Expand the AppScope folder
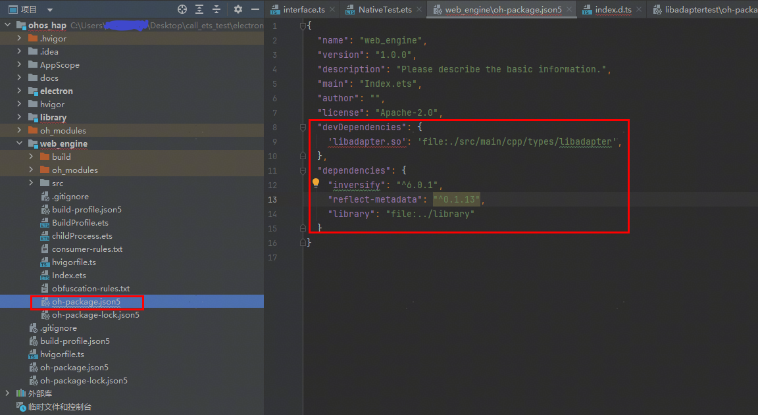This screenshot has height=415, width=758. (19, 64)
